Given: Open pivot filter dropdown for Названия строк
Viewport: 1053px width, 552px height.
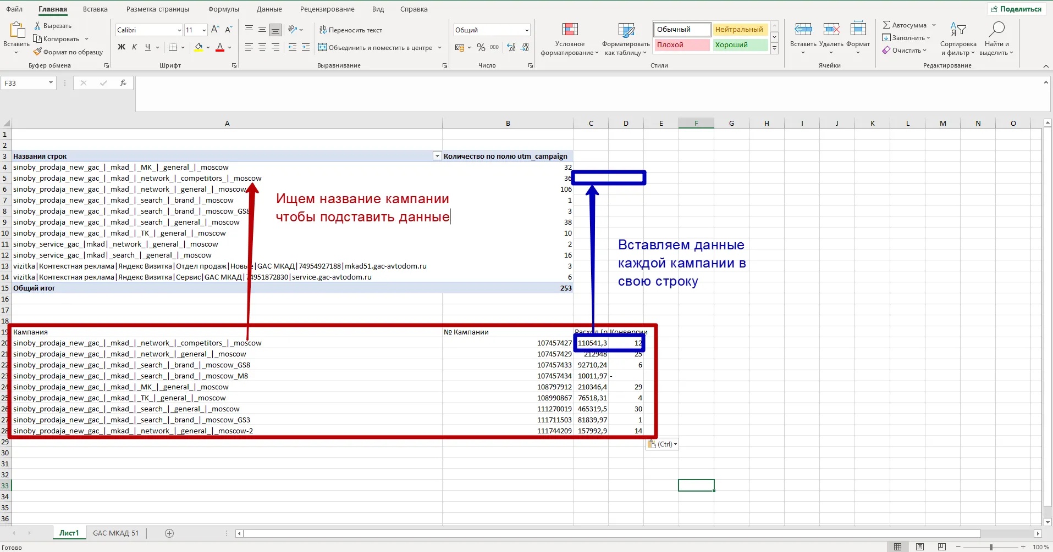Looking at the screenshot, I should coord(437,157).
